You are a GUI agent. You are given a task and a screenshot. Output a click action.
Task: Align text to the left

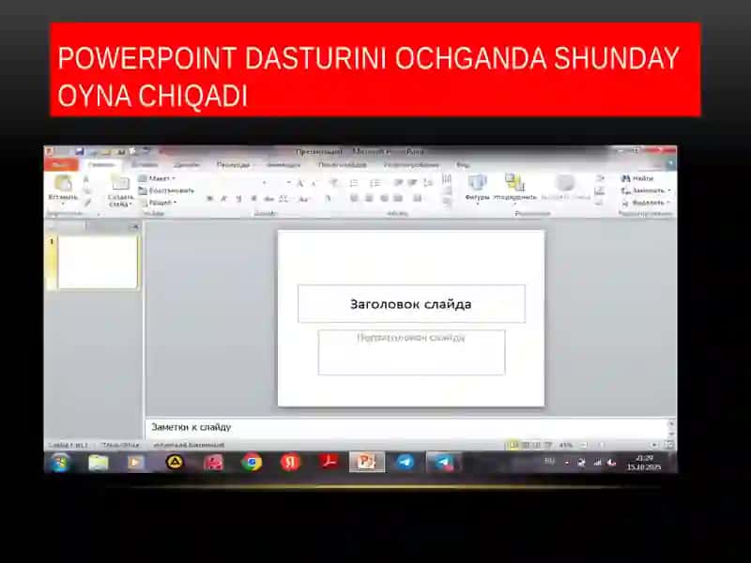(355, 198)
